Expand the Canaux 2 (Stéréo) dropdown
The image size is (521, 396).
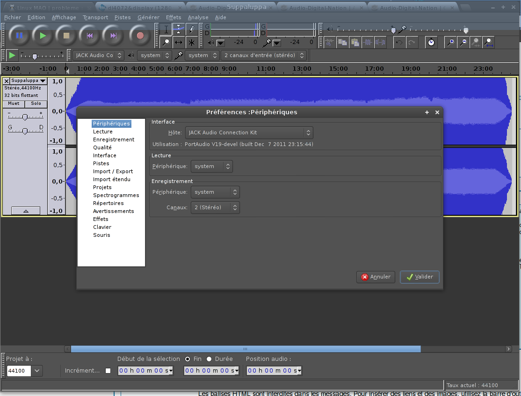[x=215, y=207]
